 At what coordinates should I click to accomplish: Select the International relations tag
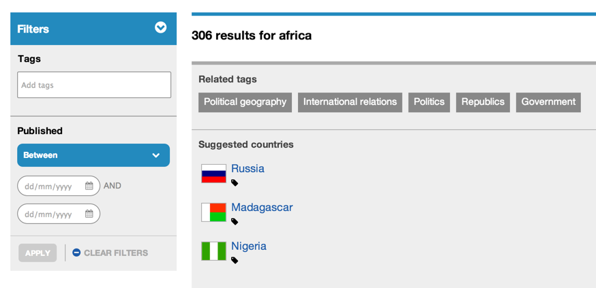coord(350,102)
